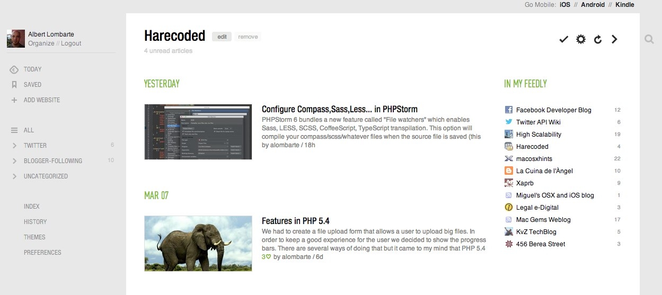
Task: Open the iOS mobile link
Action: (x=565, y=5)
